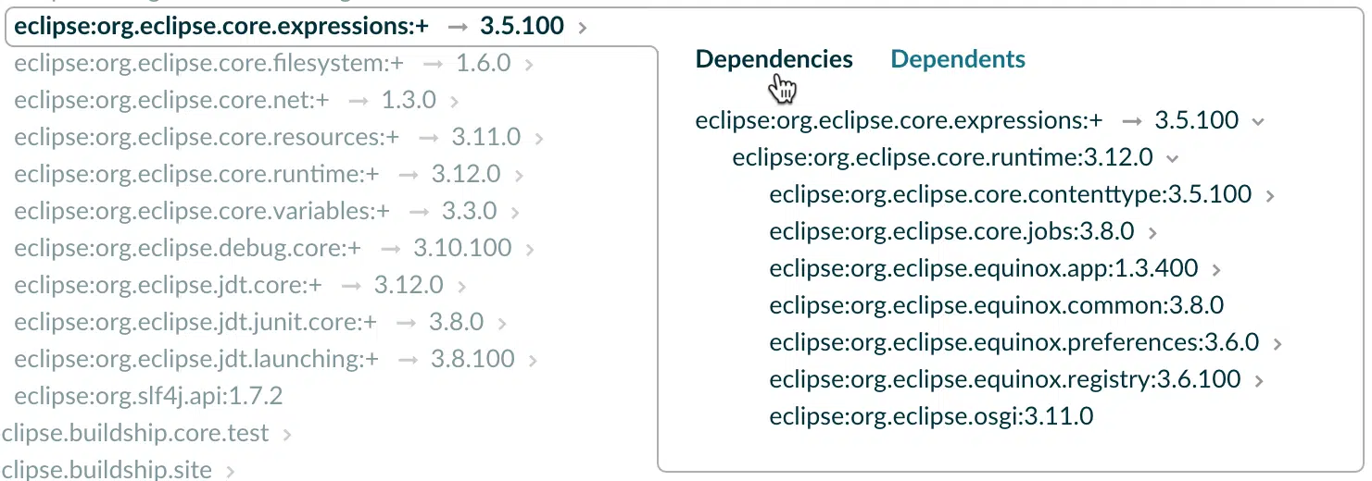Click chevron after org.eclipse.debug.core:+ 3.10.100
This screenshot has width=1372, height=481.
click(530, 250)
